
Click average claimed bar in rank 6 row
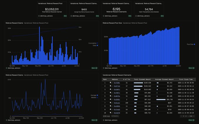[x=161, y=99]
